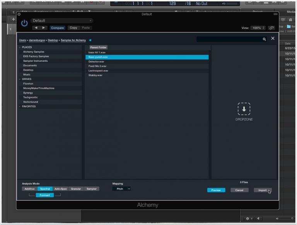Screen dimensions: 297x225
Task: Open the Default preset dropdown
Action: point(62,20)
